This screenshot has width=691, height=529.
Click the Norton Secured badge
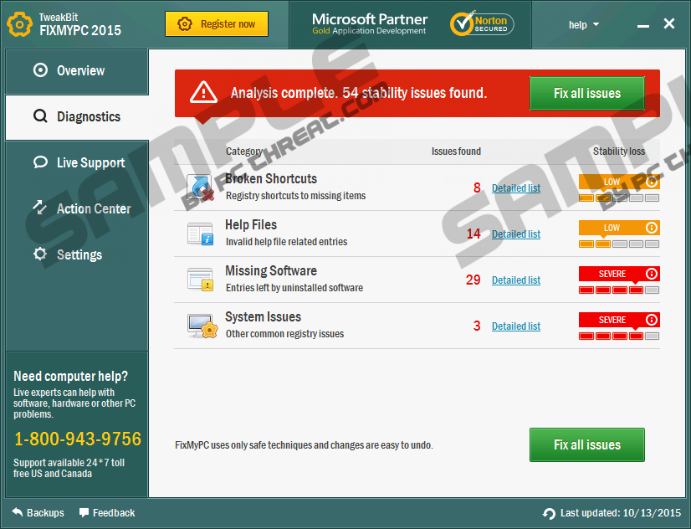pyautogui.click(x=481, y=23)
